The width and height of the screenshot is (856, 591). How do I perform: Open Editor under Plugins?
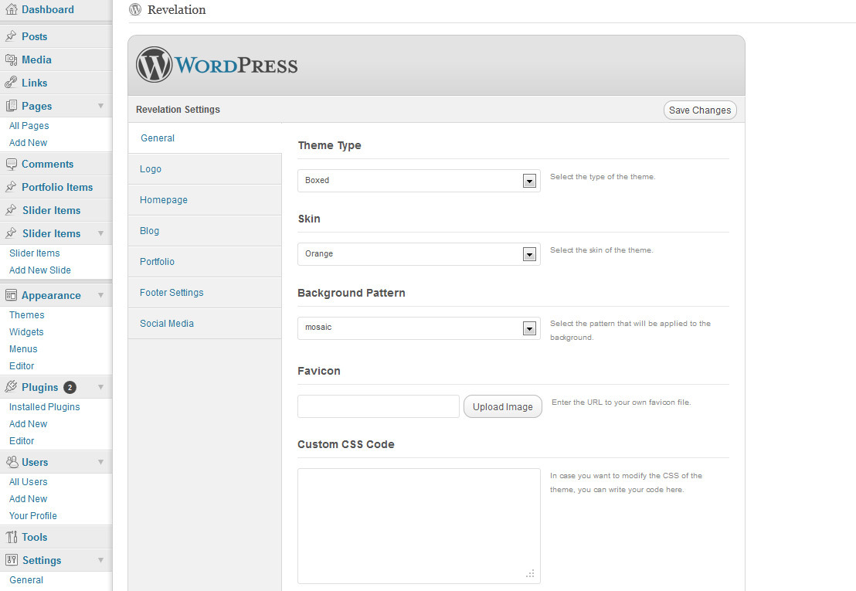tap(22, 440)
